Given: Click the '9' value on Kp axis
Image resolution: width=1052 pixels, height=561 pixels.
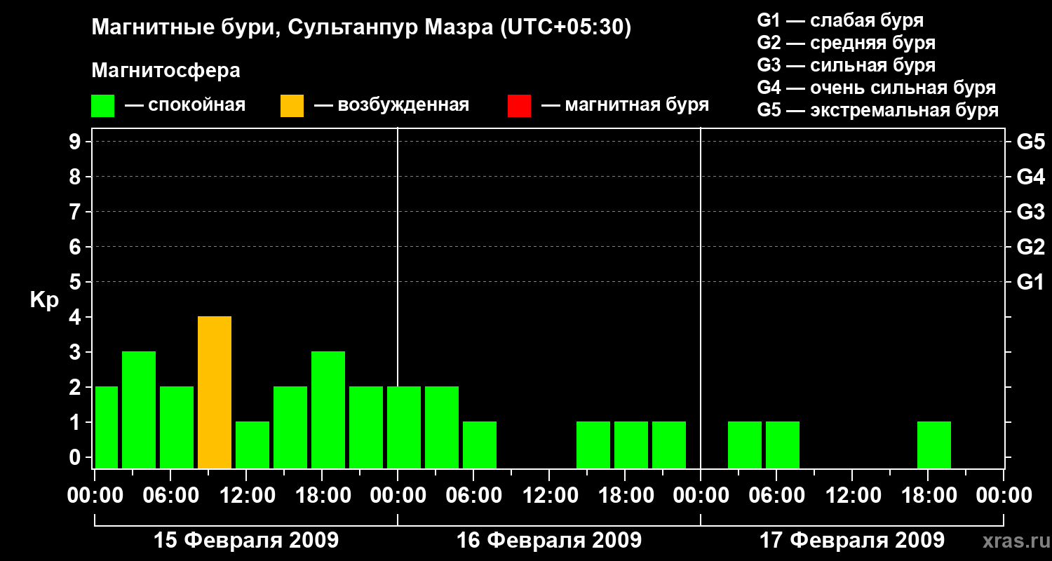Looking at the screenshot, I should (76, 142).
